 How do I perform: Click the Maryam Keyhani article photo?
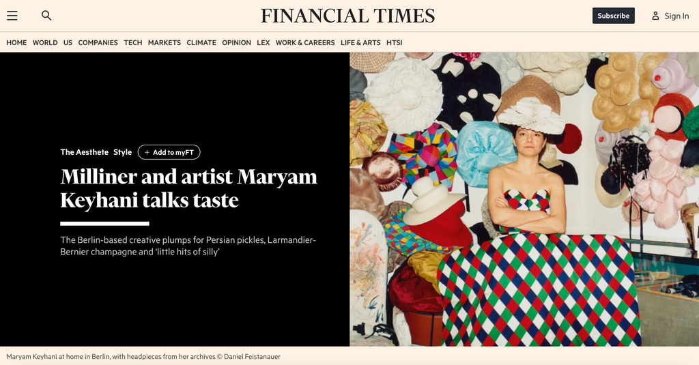click(x=524, y=199)
